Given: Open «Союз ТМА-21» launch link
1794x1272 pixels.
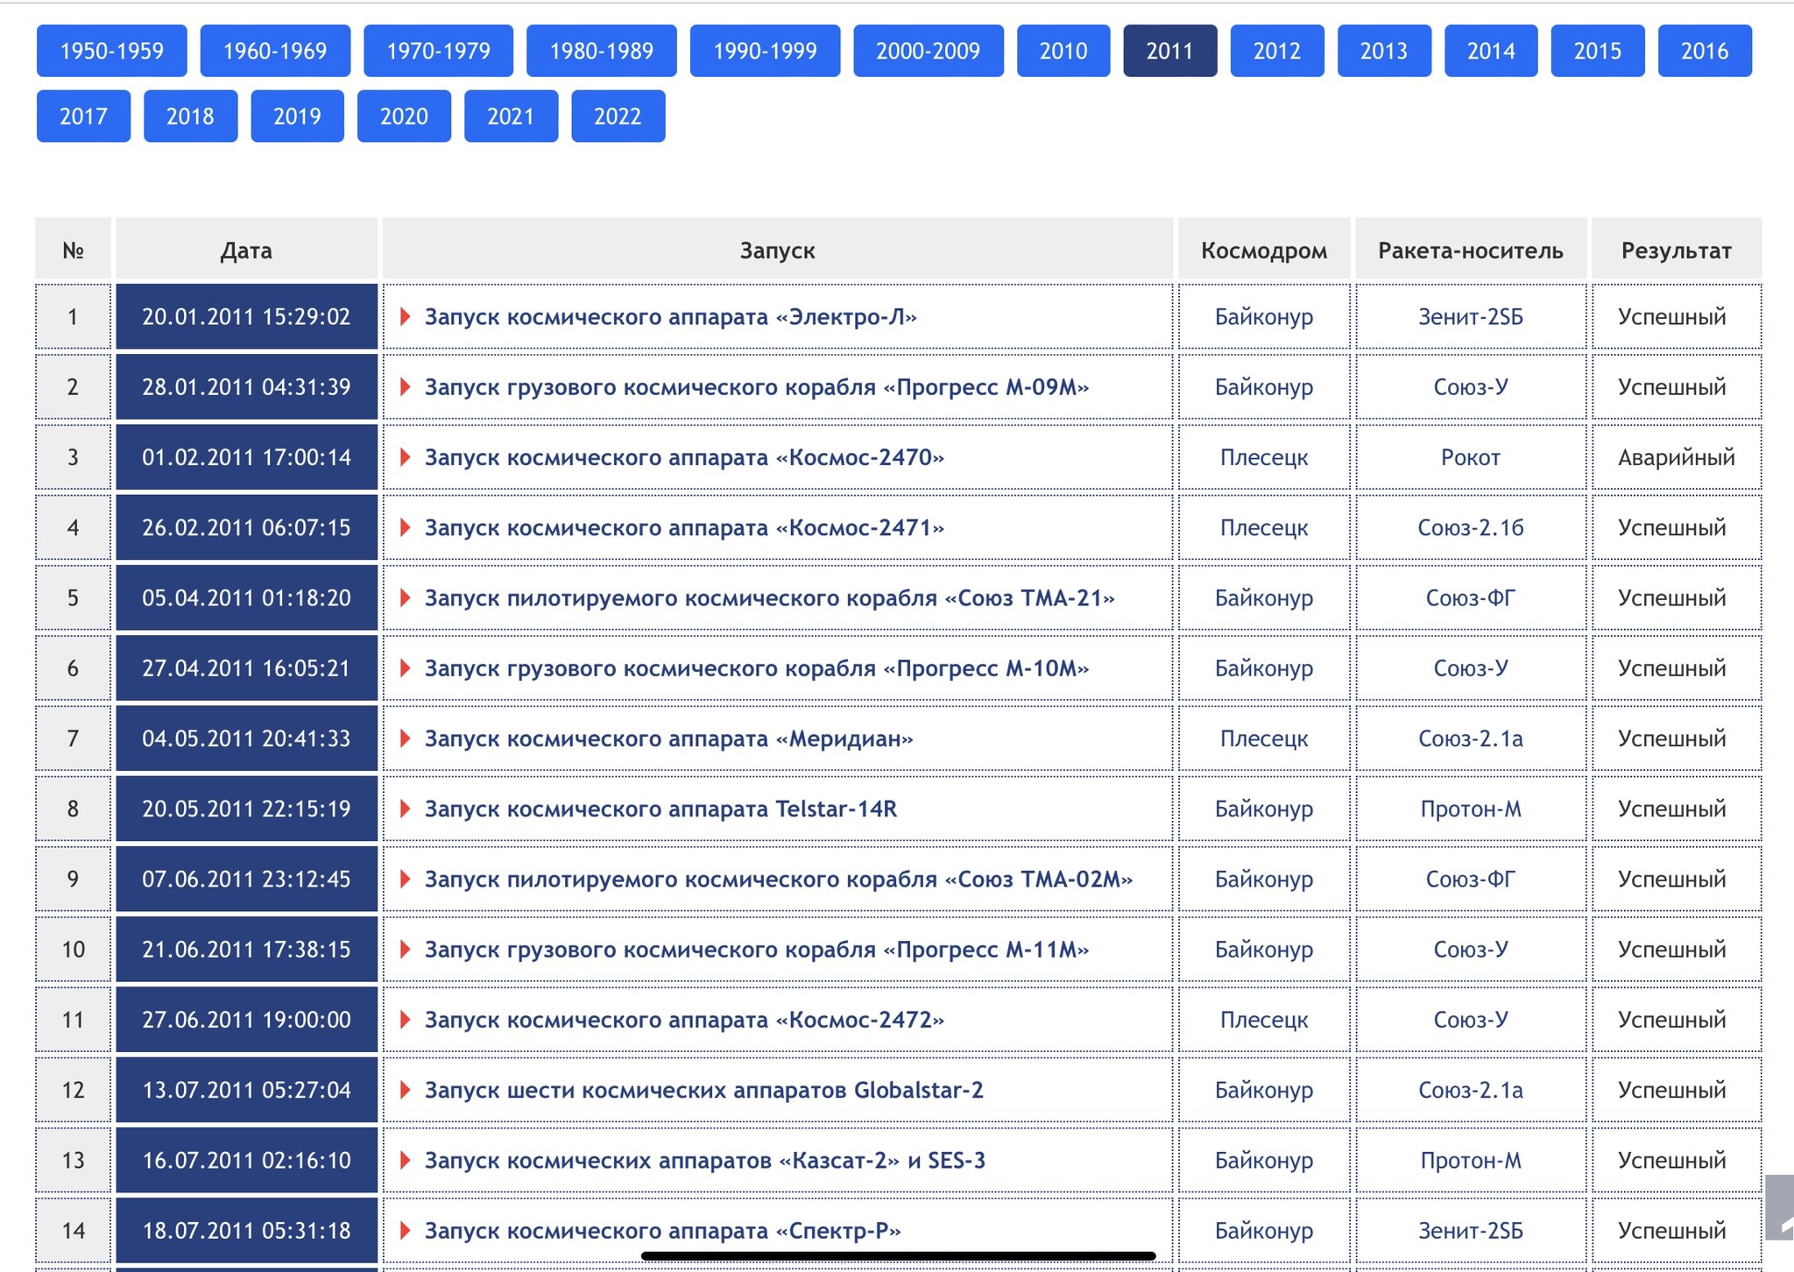Looking at the screenshot, I should pyautogui.click(x=769, y=597).
